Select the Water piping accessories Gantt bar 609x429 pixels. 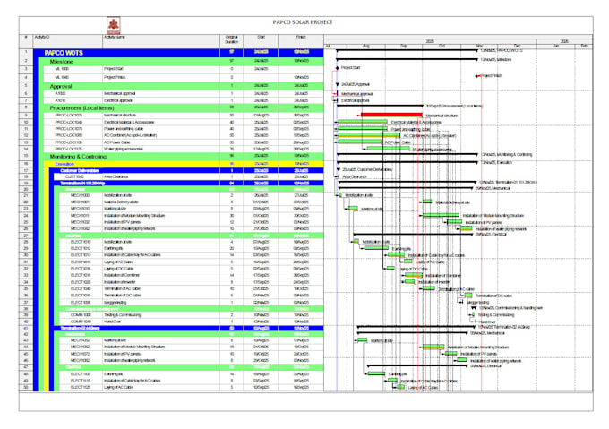tap(388, 149)
